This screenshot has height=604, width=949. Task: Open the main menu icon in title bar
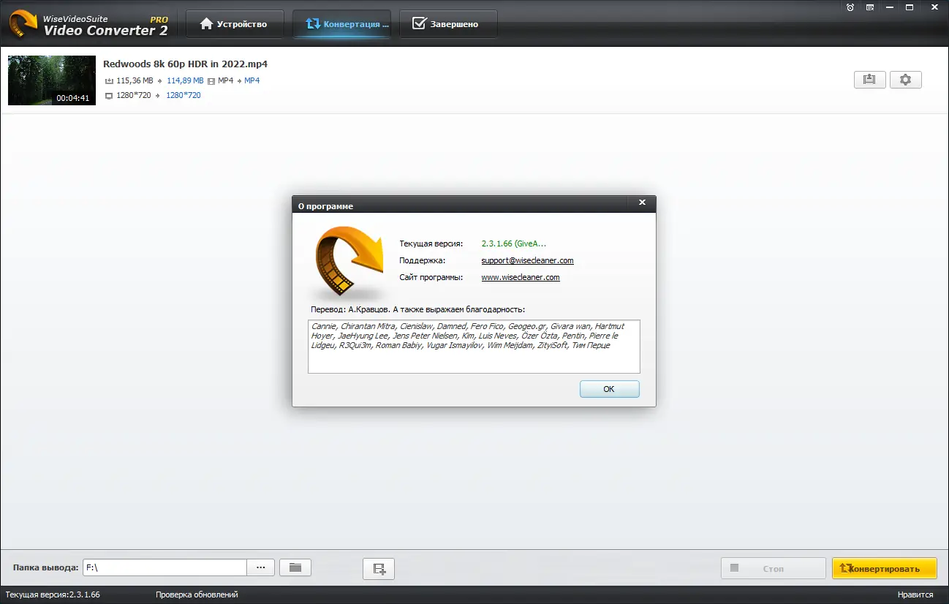pyautogui.click(x=869, y=7)
